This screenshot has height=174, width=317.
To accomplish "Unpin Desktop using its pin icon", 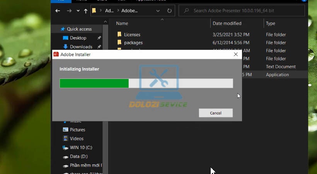I will tap(99, 38).
